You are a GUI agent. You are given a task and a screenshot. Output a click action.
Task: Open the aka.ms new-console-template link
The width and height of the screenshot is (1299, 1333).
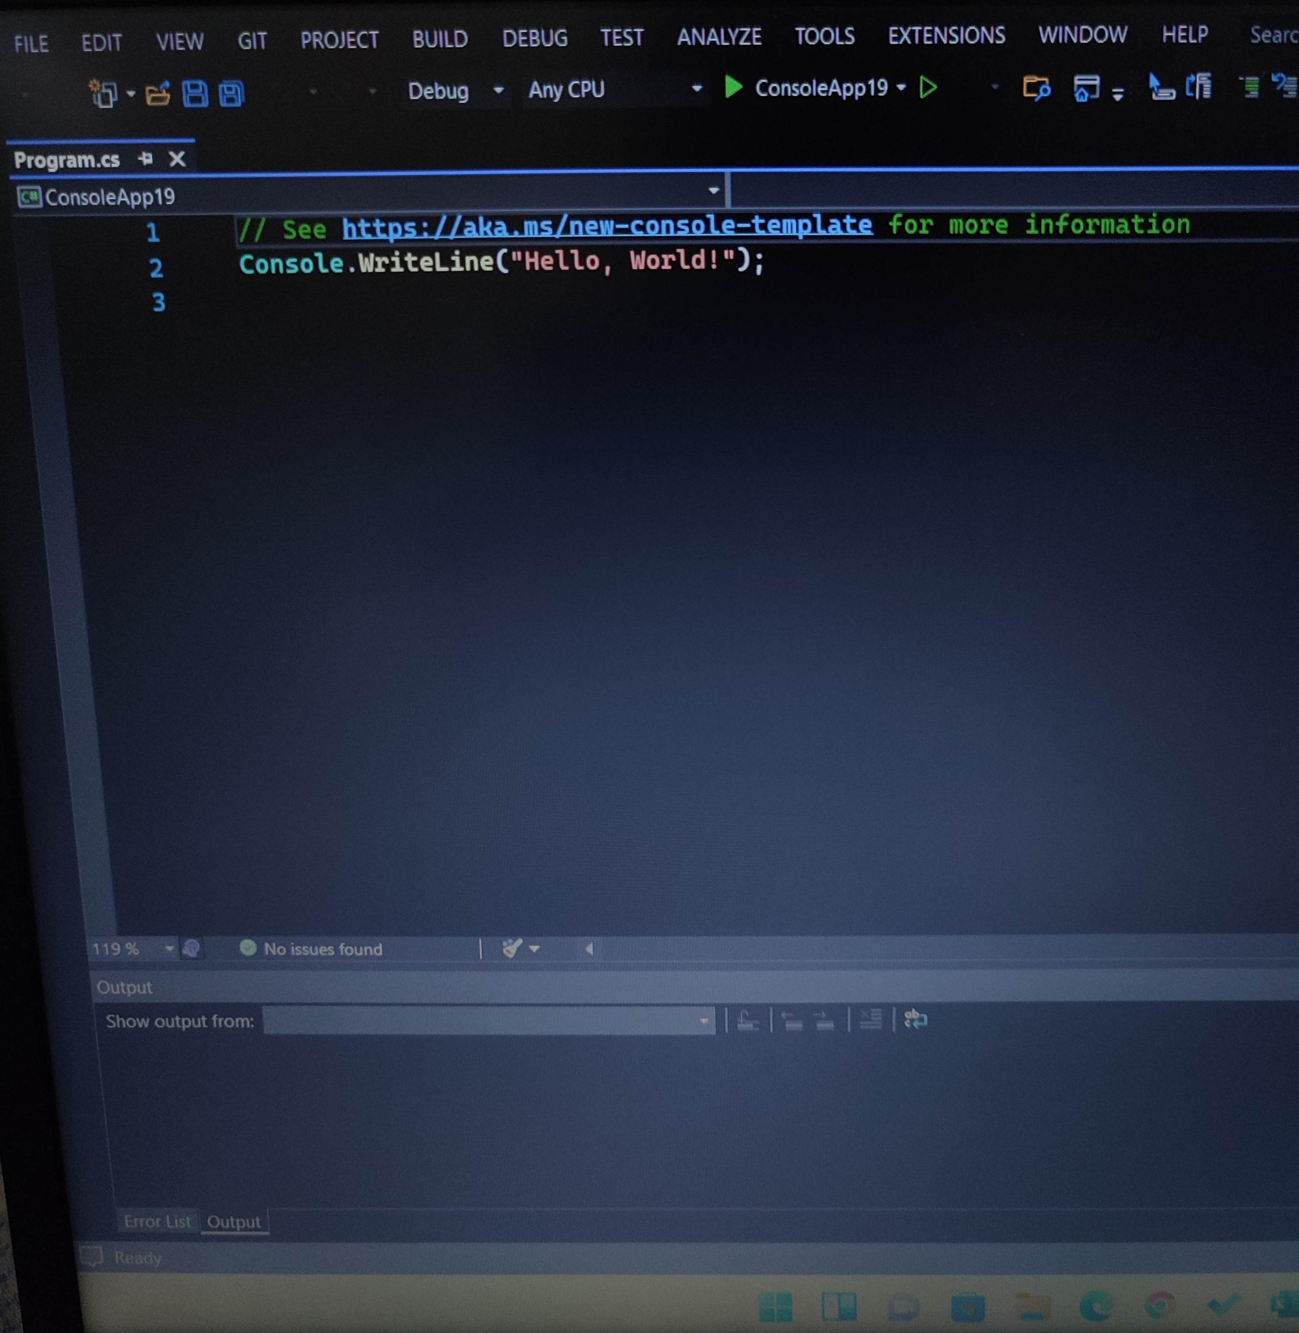pos(607,226)
